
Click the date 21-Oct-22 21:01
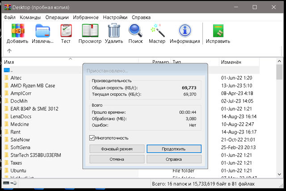pyautogui.click(x=238, y=140)
